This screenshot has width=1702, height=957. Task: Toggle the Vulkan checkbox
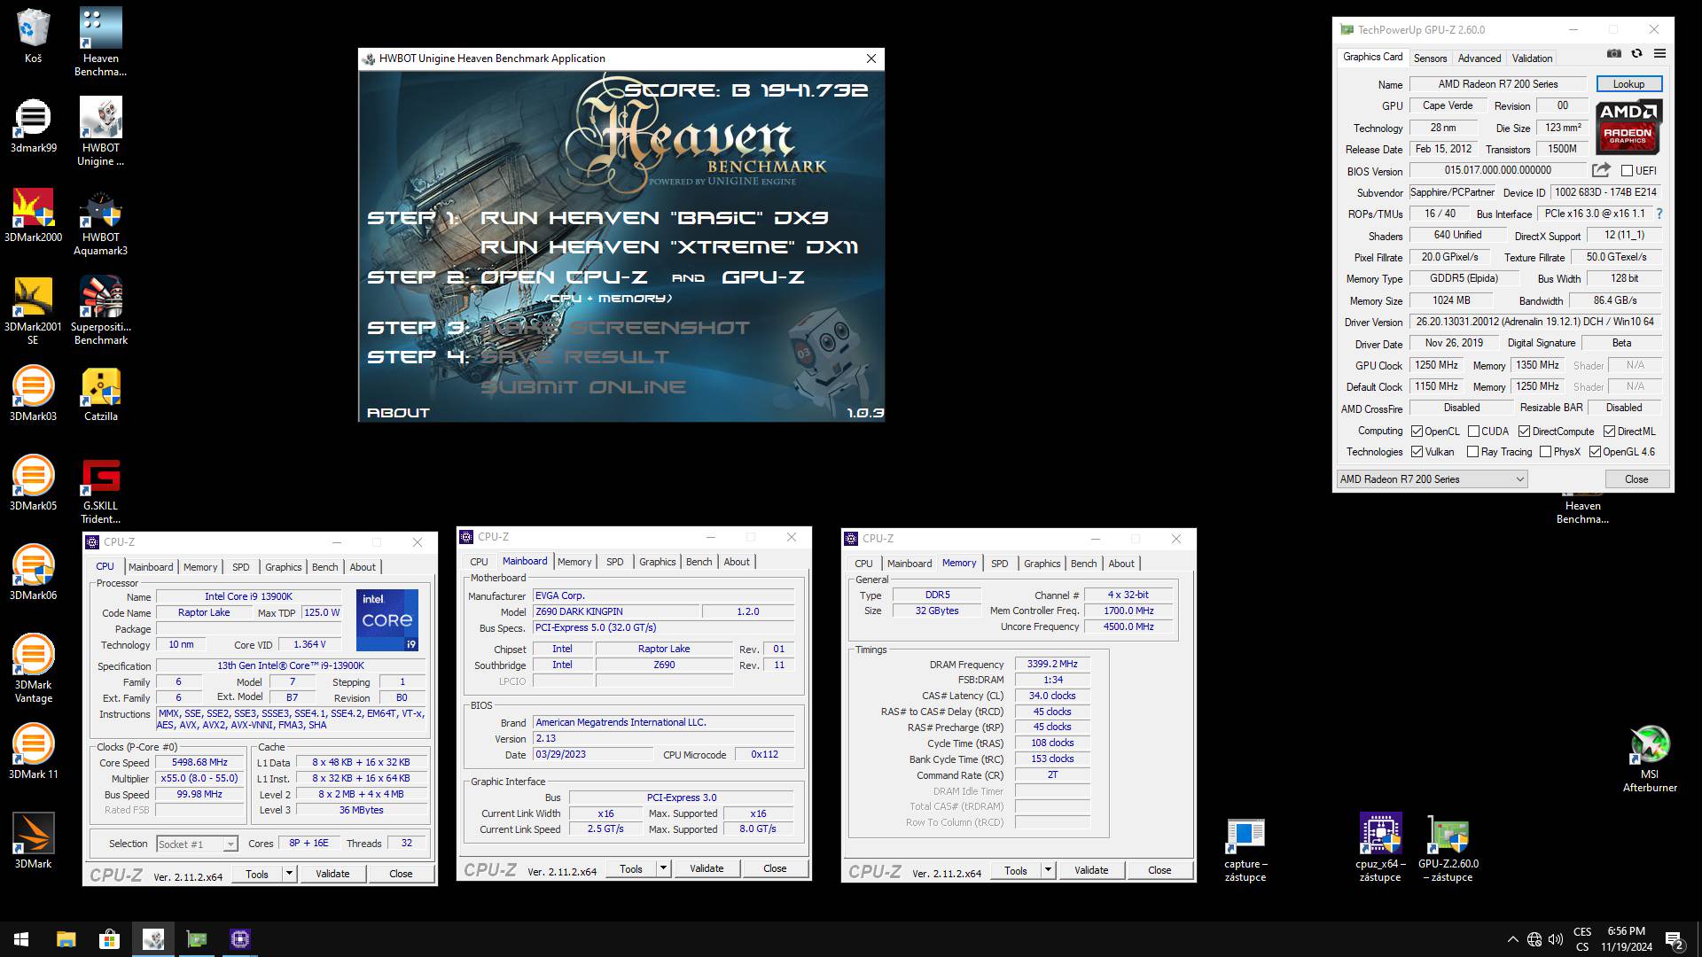pyautogui.click(x=1417, y=452)
